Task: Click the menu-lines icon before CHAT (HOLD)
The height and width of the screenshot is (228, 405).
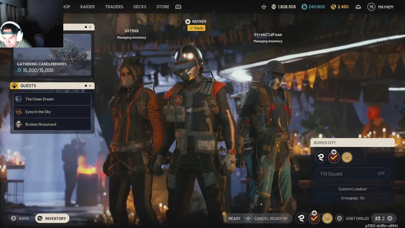Action: (x=339, y=218)
